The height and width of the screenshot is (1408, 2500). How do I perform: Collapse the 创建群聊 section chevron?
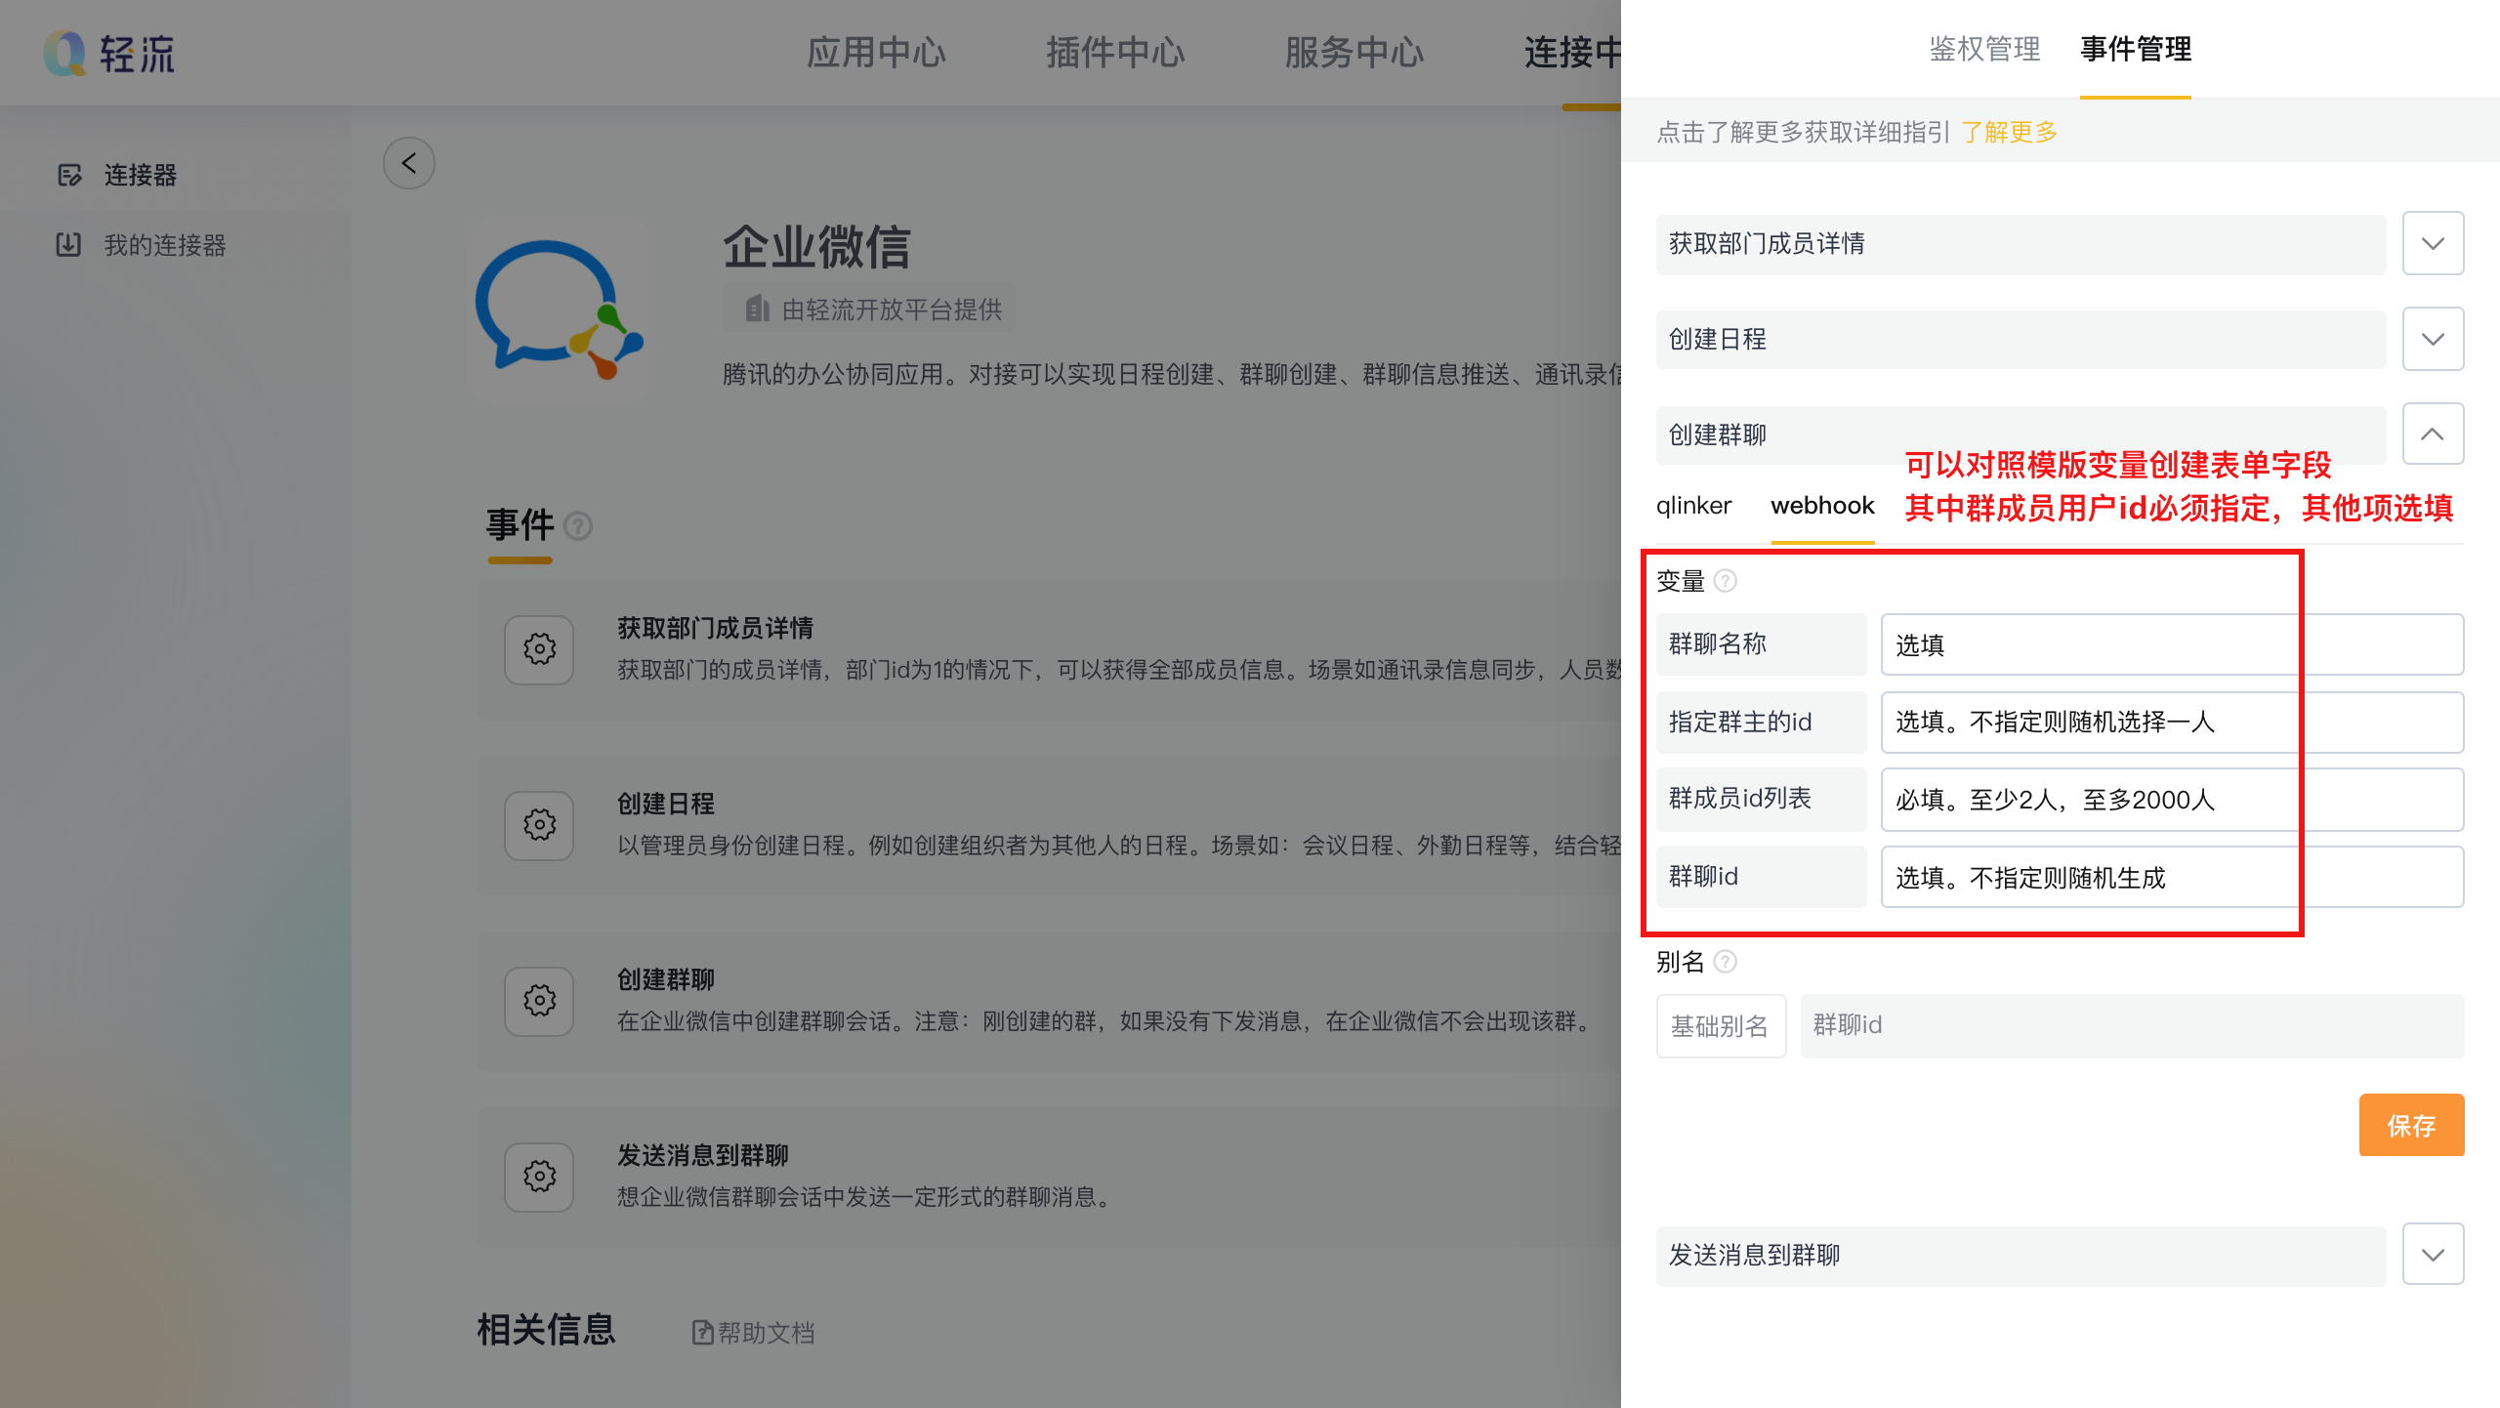pos(2433,434)
